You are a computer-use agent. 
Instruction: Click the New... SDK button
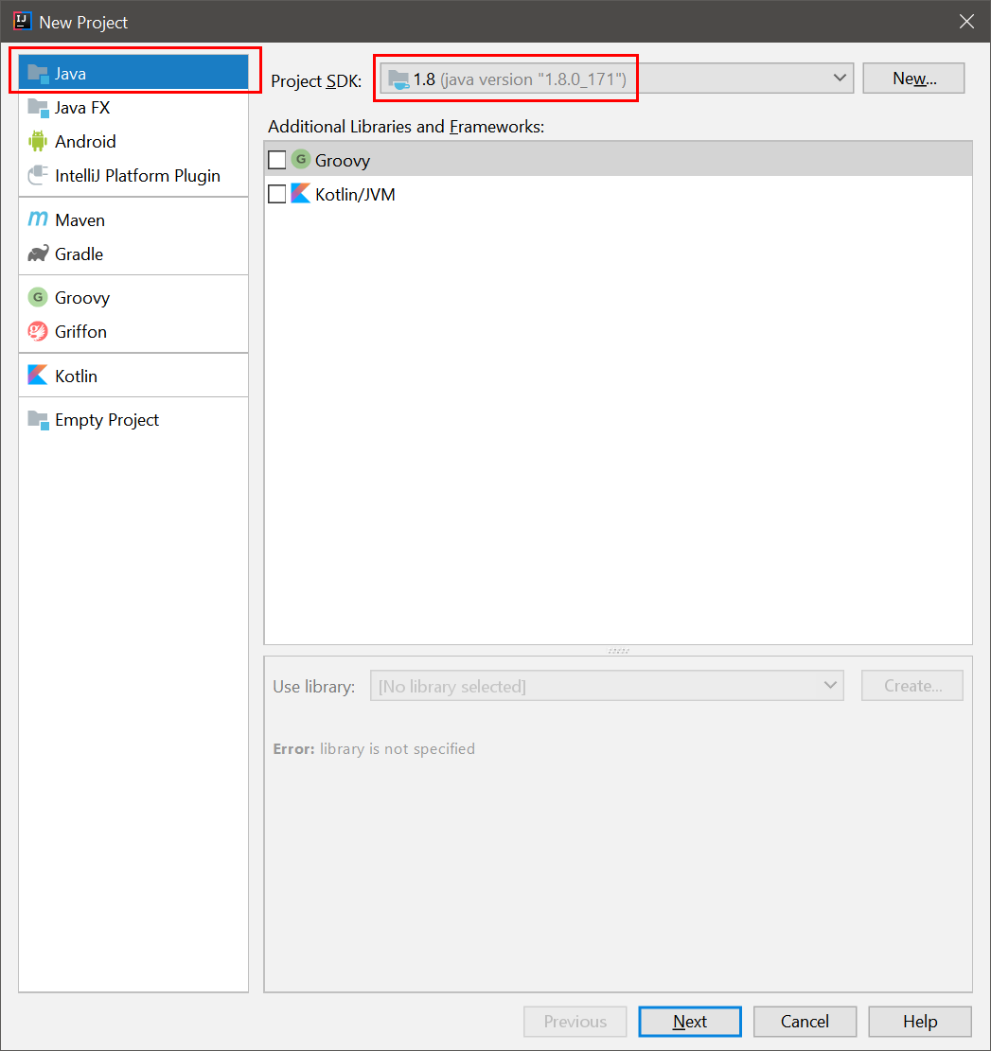[914, 79]
